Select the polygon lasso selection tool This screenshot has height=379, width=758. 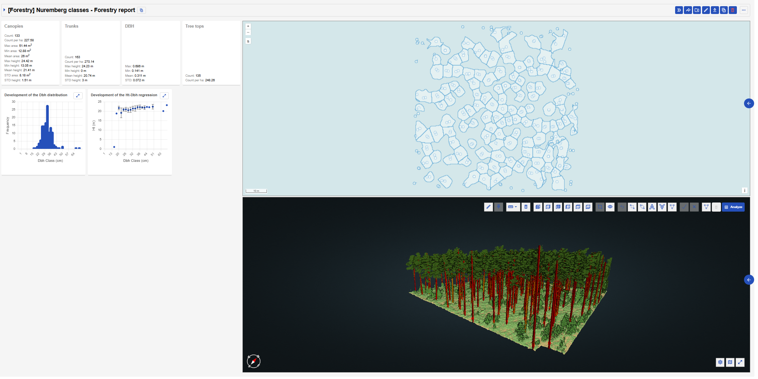click(x=642, y=207)
